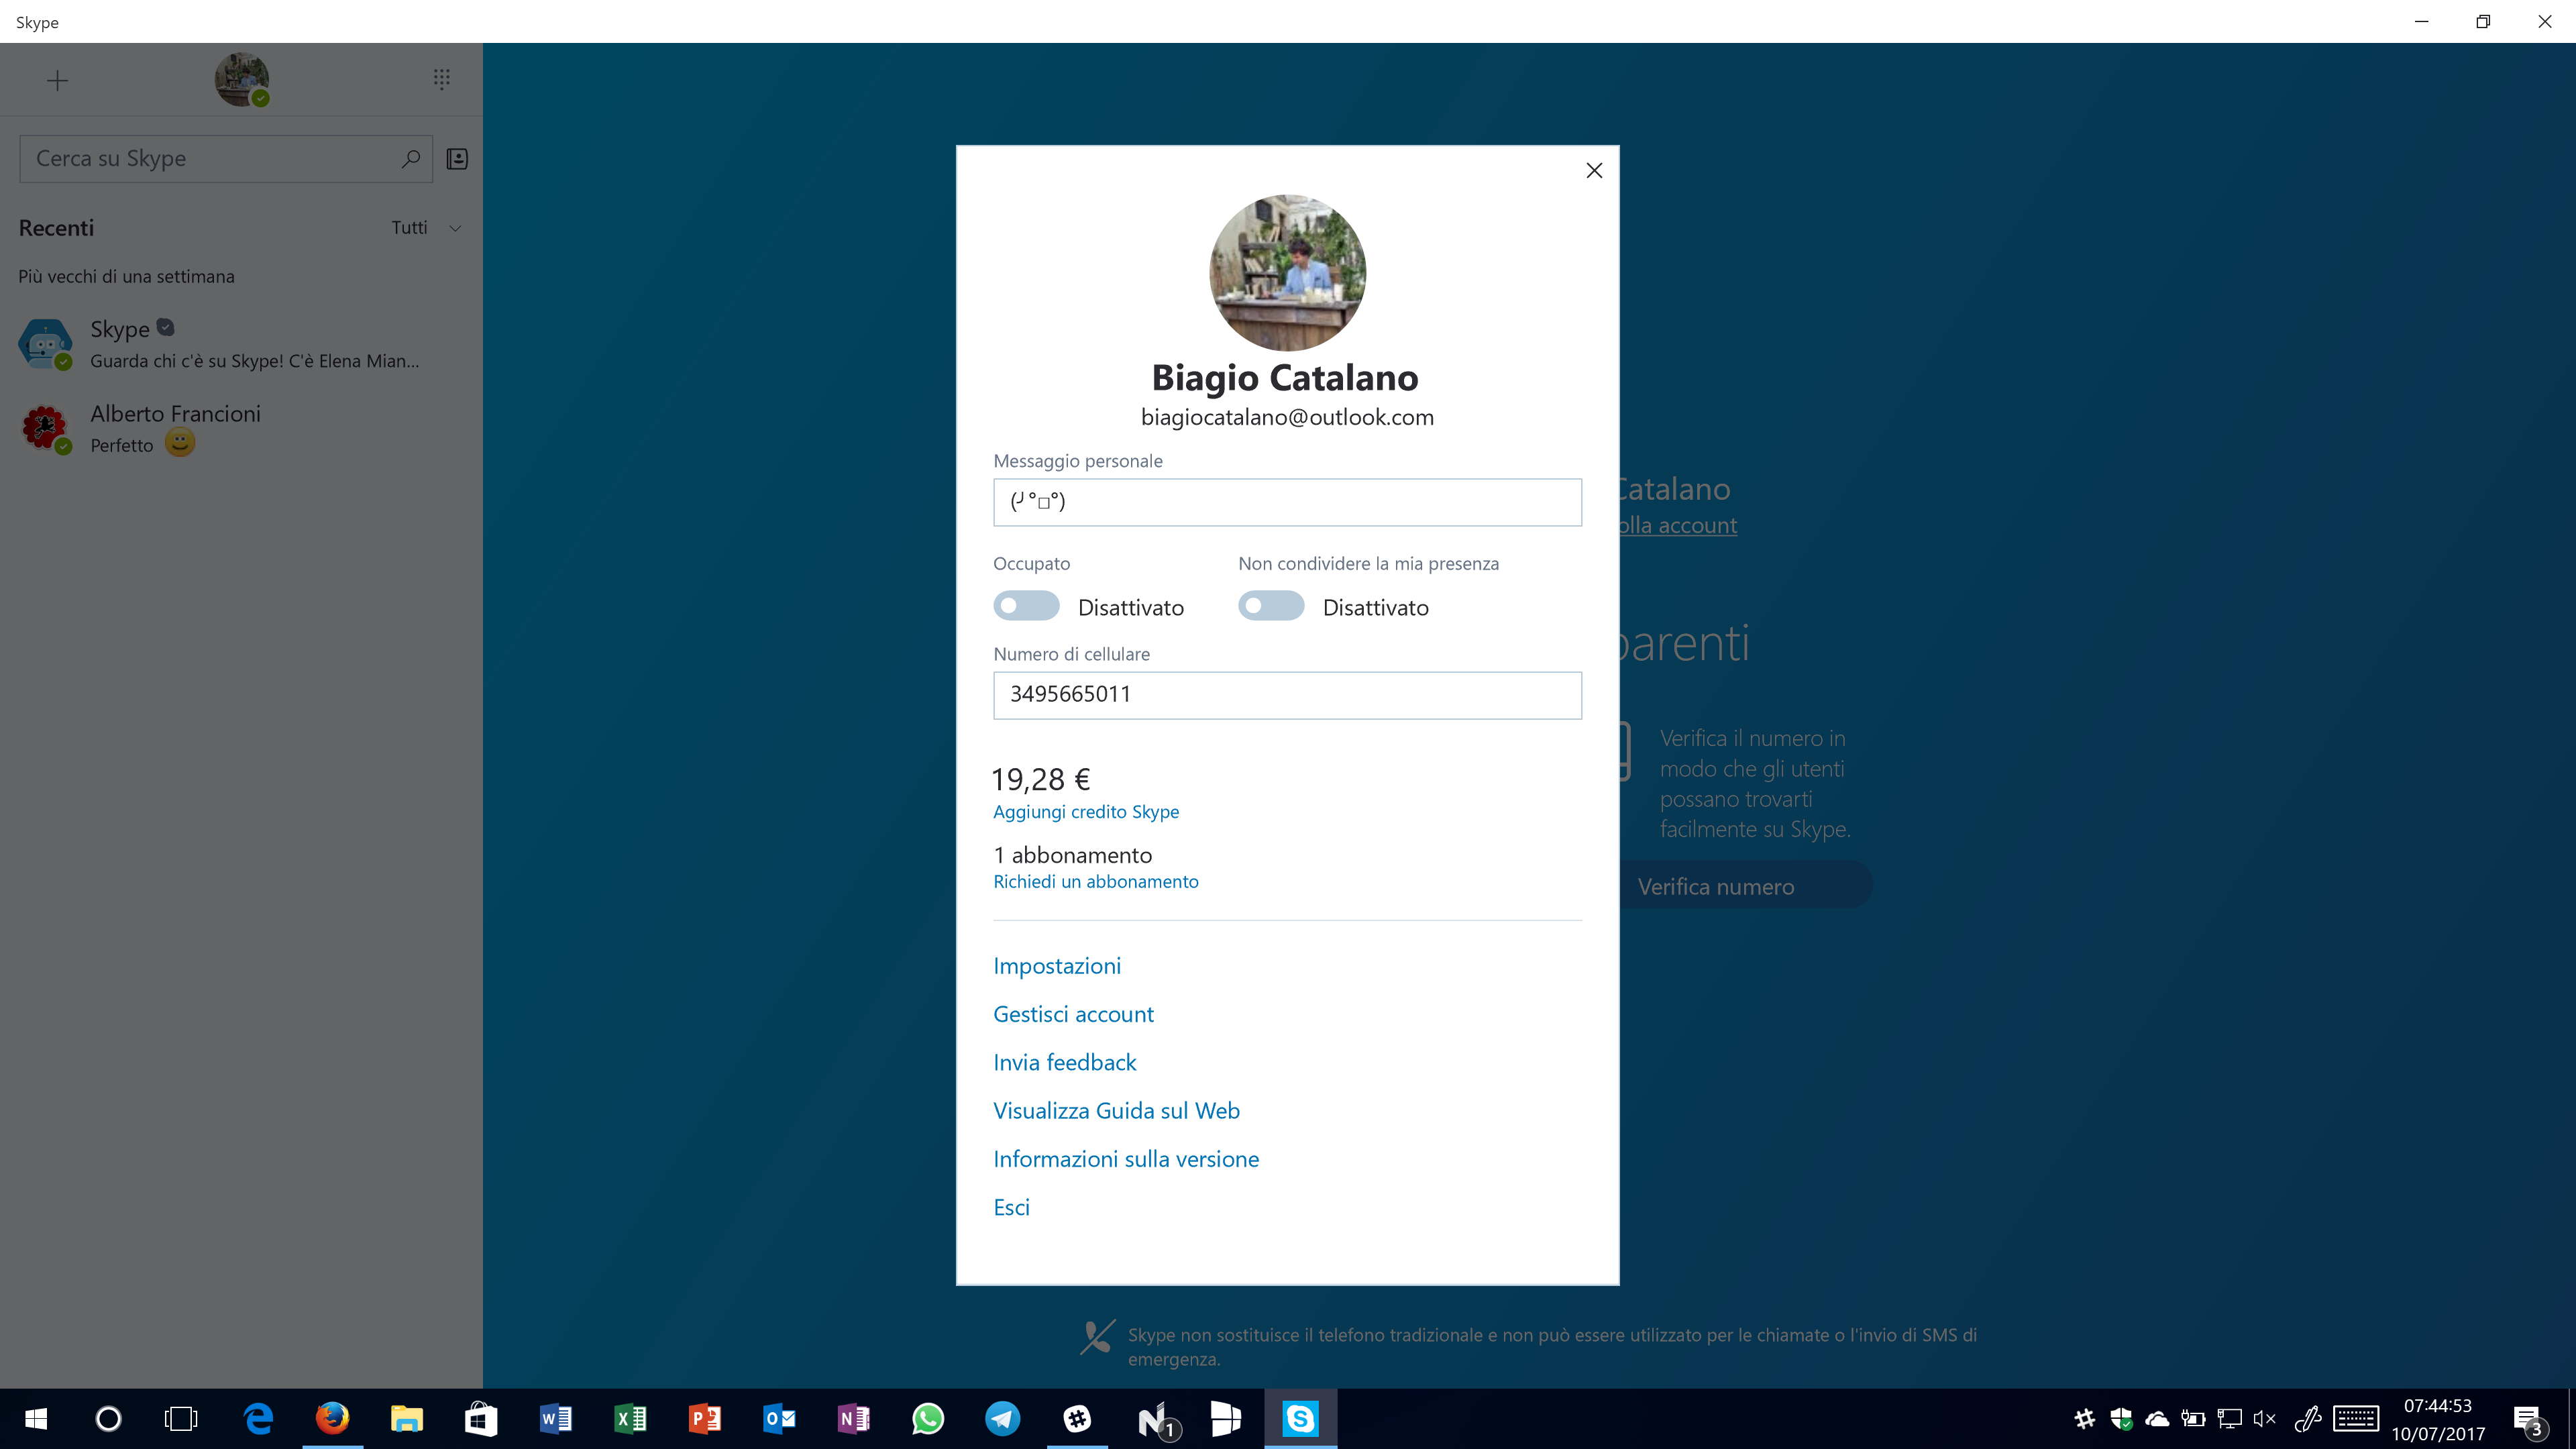Toggle the Occupato status switch
Screen dimensions: 2576x1449
click(1026, 606)
